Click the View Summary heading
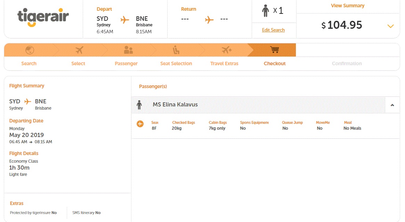 tap(347, 6)
